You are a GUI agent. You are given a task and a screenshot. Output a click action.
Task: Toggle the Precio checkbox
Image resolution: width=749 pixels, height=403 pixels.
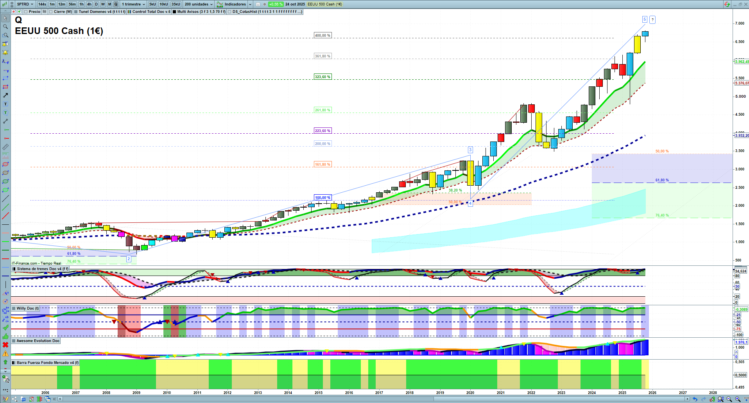pyautogui.click(x=26, y=12)
